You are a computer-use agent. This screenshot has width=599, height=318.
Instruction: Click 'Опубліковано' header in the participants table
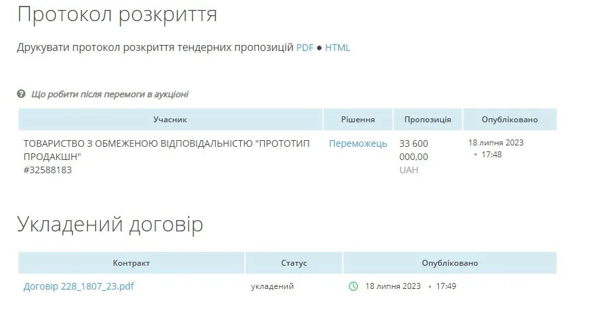click(x=510, y=120)
